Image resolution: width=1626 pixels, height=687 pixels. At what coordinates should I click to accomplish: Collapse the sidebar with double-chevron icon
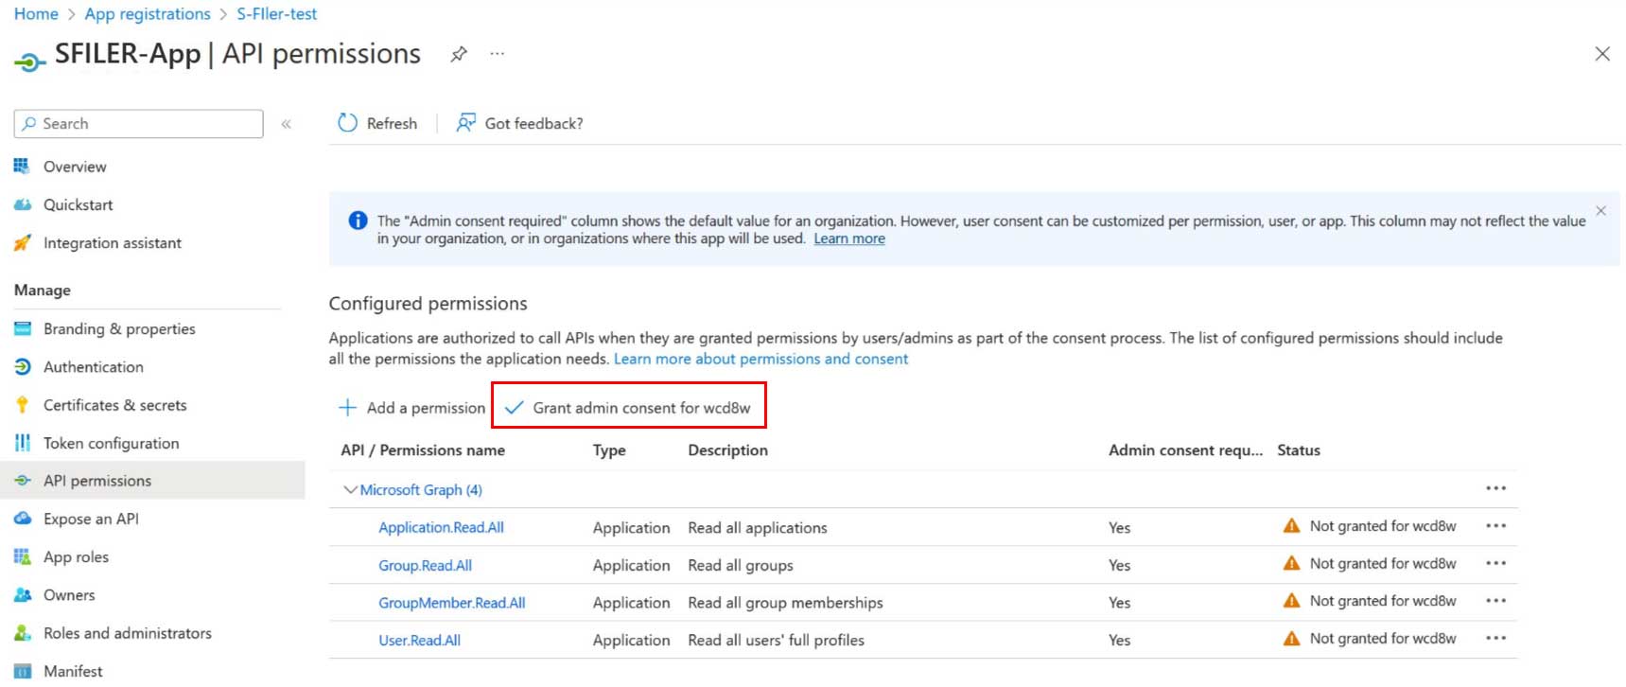coord(286,124)
